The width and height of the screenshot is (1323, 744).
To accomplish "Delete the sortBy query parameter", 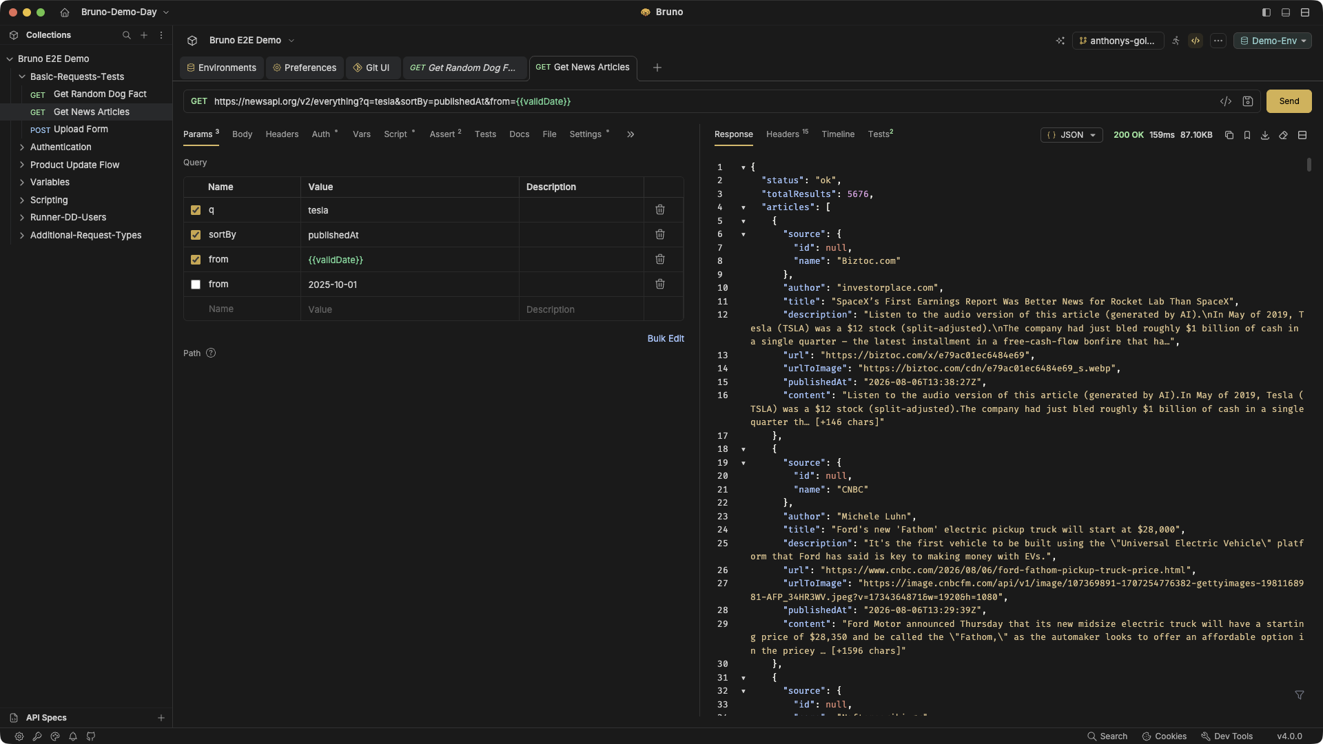I will coord(660,235).
